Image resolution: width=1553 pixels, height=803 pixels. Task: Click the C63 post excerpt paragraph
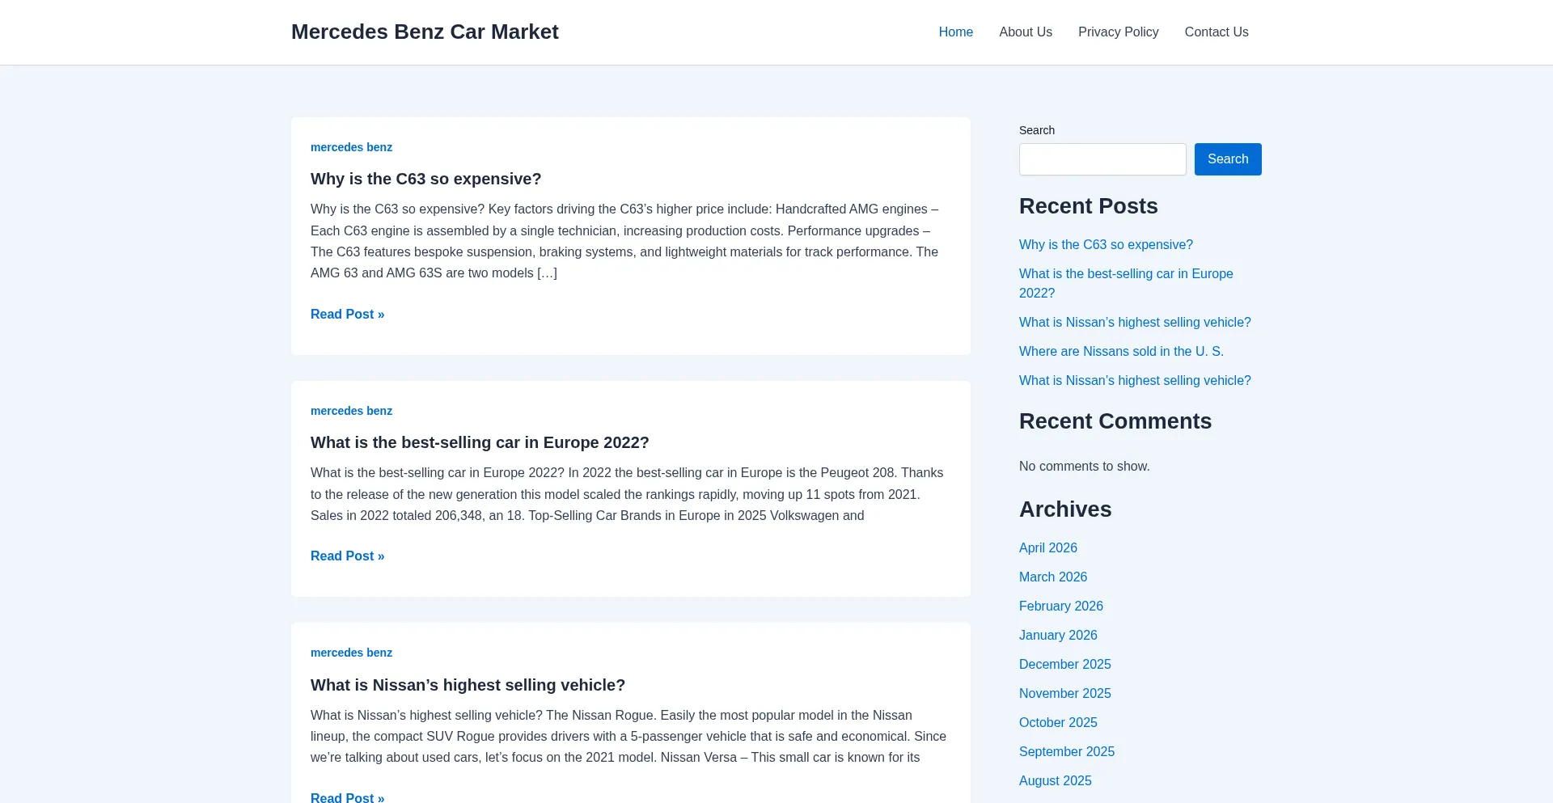[x=629, y=241]
